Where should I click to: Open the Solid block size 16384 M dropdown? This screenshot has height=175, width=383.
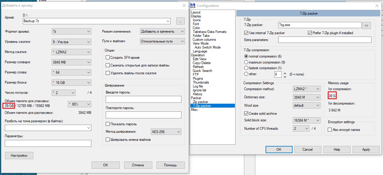point(307,120)
